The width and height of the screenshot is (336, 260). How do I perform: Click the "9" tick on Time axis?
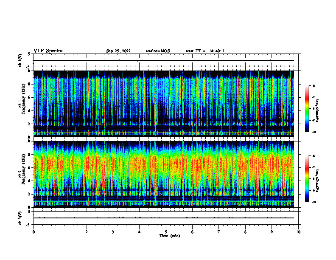click(x=272, y=232)
